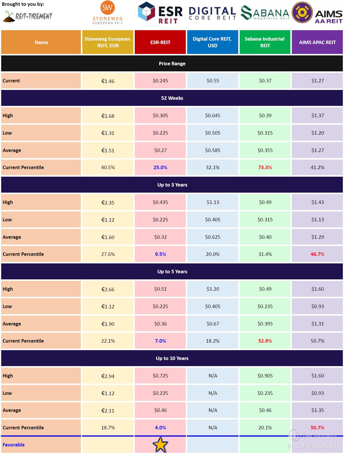
Task: Click the Stoneweg European REIT logo
Action: pos(108,13)
